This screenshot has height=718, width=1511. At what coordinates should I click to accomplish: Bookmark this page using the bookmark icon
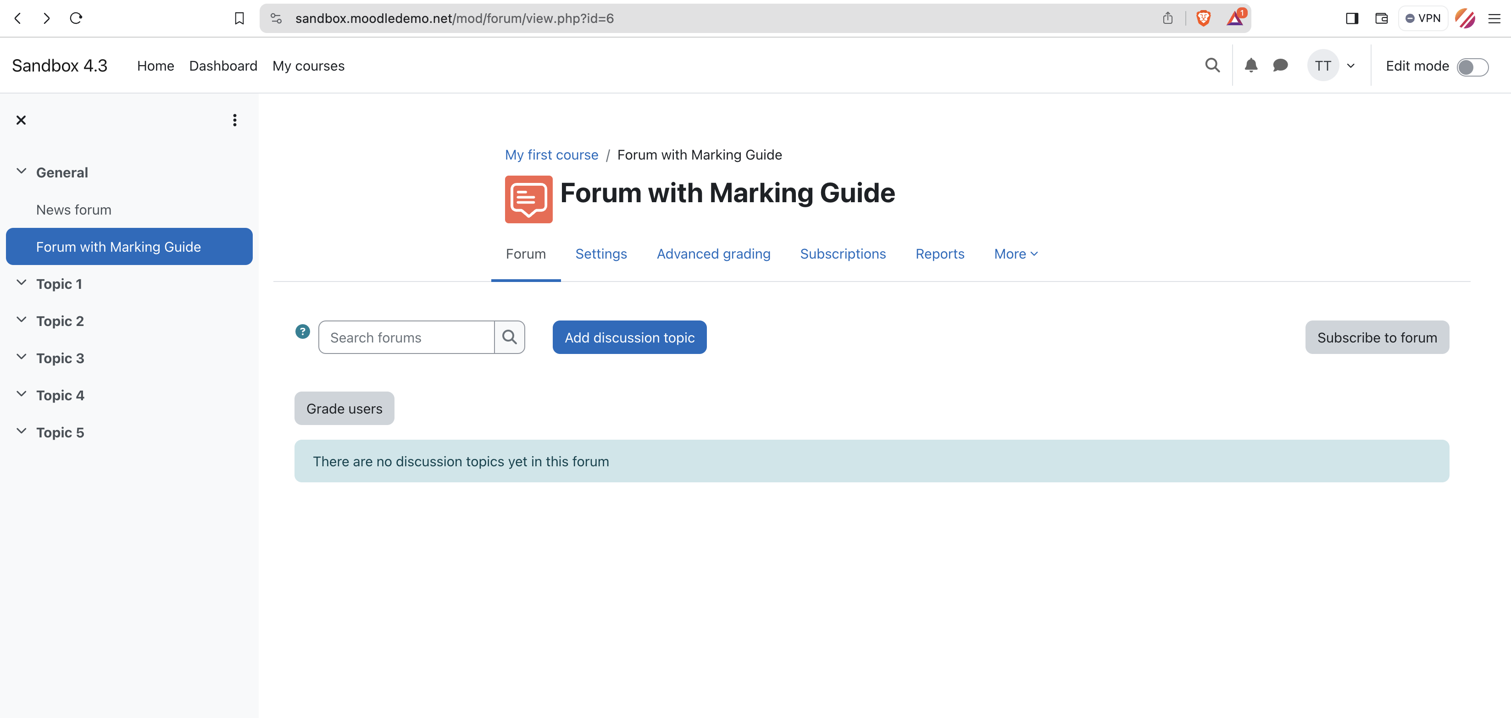239,18
